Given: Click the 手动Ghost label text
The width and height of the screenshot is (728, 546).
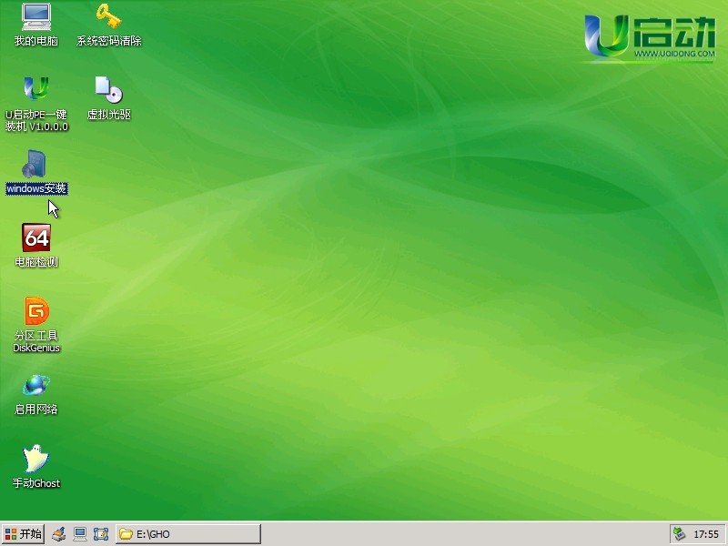Looking at the screenshot, I should [36, 483].
